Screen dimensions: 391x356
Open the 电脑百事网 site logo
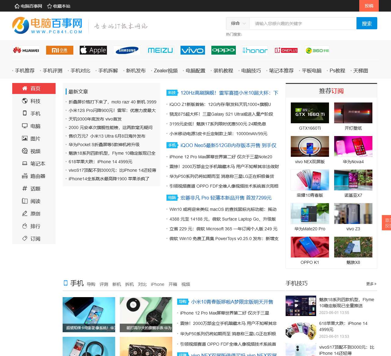point(47,26)
